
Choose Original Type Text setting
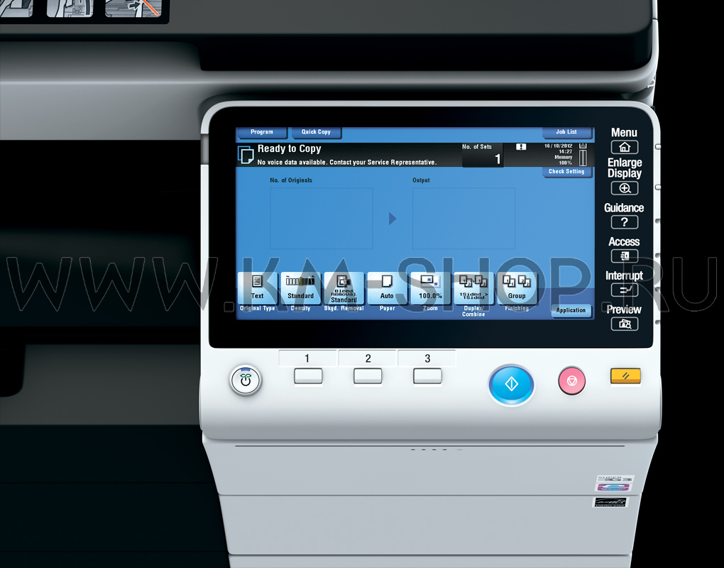click(x=257, y=288)
